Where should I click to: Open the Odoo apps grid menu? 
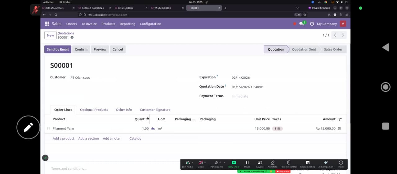click(47, 24)
